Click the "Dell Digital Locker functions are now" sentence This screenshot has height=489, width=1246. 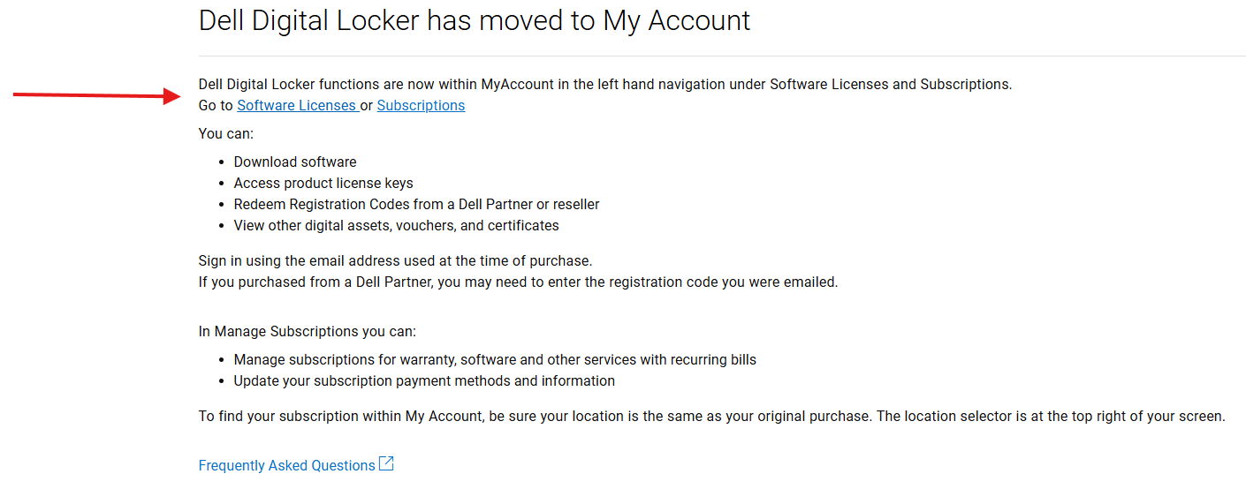click(x=605, y=85)
